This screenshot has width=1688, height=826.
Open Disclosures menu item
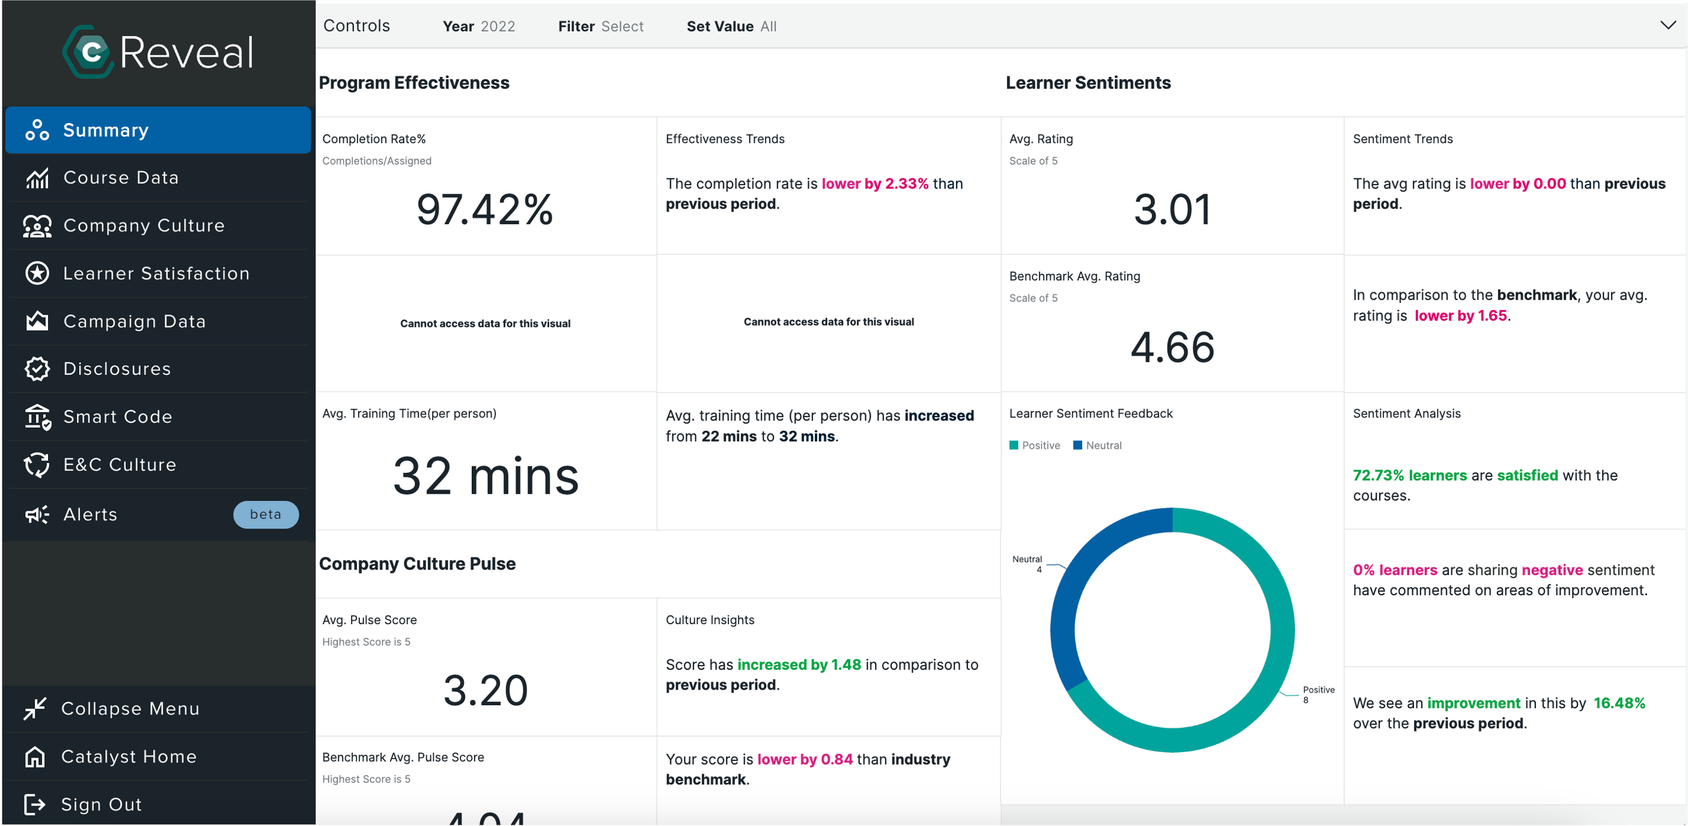[x=116, y=369]
